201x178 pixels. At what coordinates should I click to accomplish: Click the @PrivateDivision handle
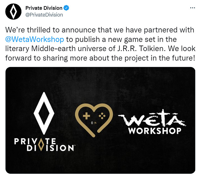[44, 14]
